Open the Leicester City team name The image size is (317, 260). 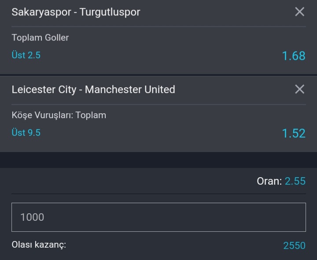[44, 89]
